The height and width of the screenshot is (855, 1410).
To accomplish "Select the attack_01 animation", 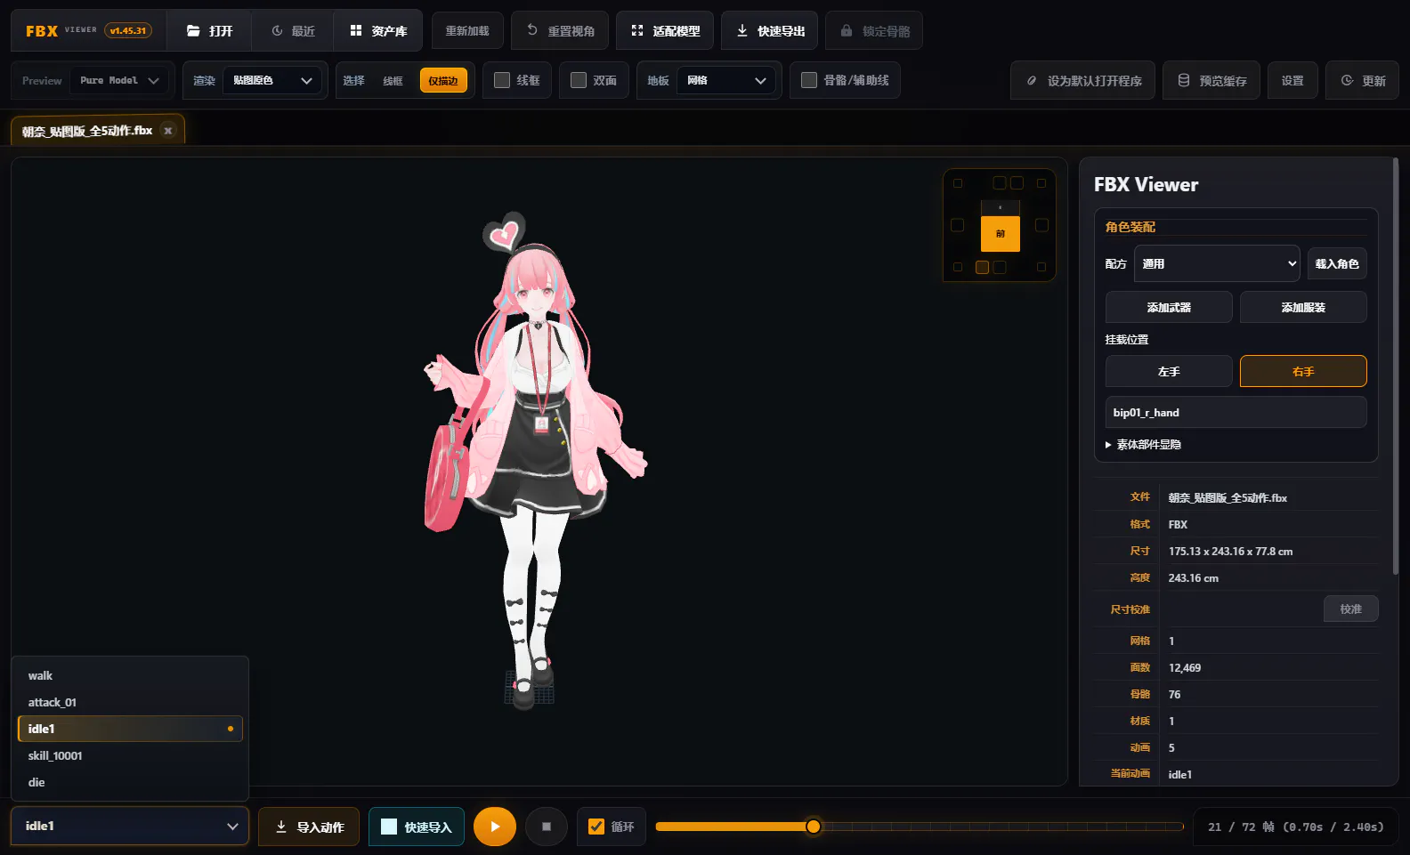I will point(130,703).
